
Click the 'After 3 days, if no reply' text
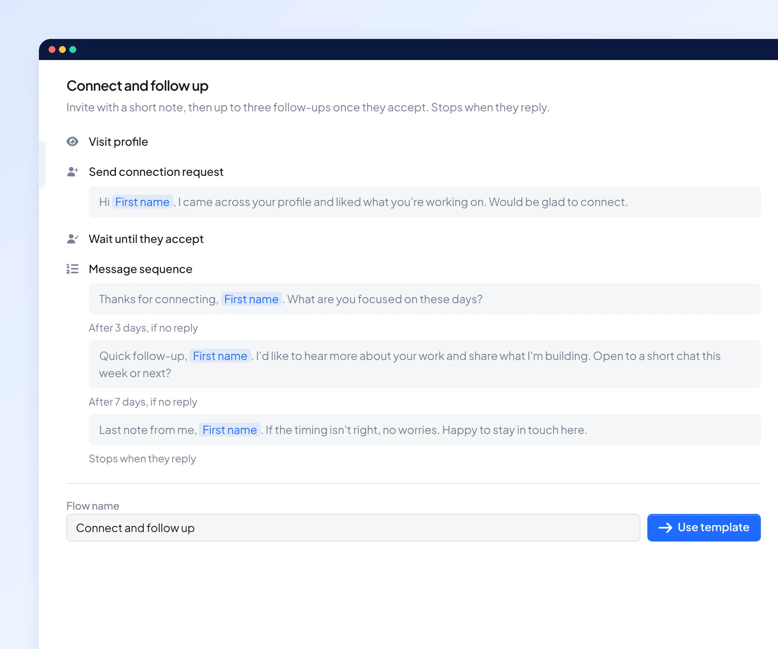pos(143,328)
